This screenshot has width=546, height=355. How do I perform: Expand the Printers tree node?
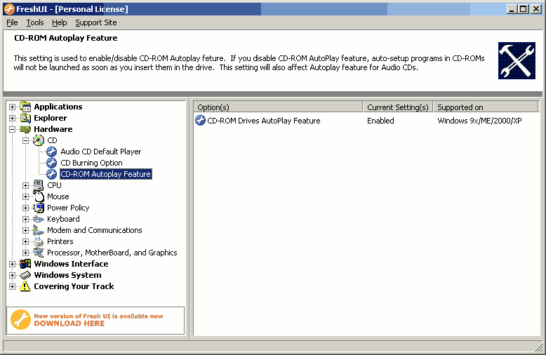coord(25,241)
